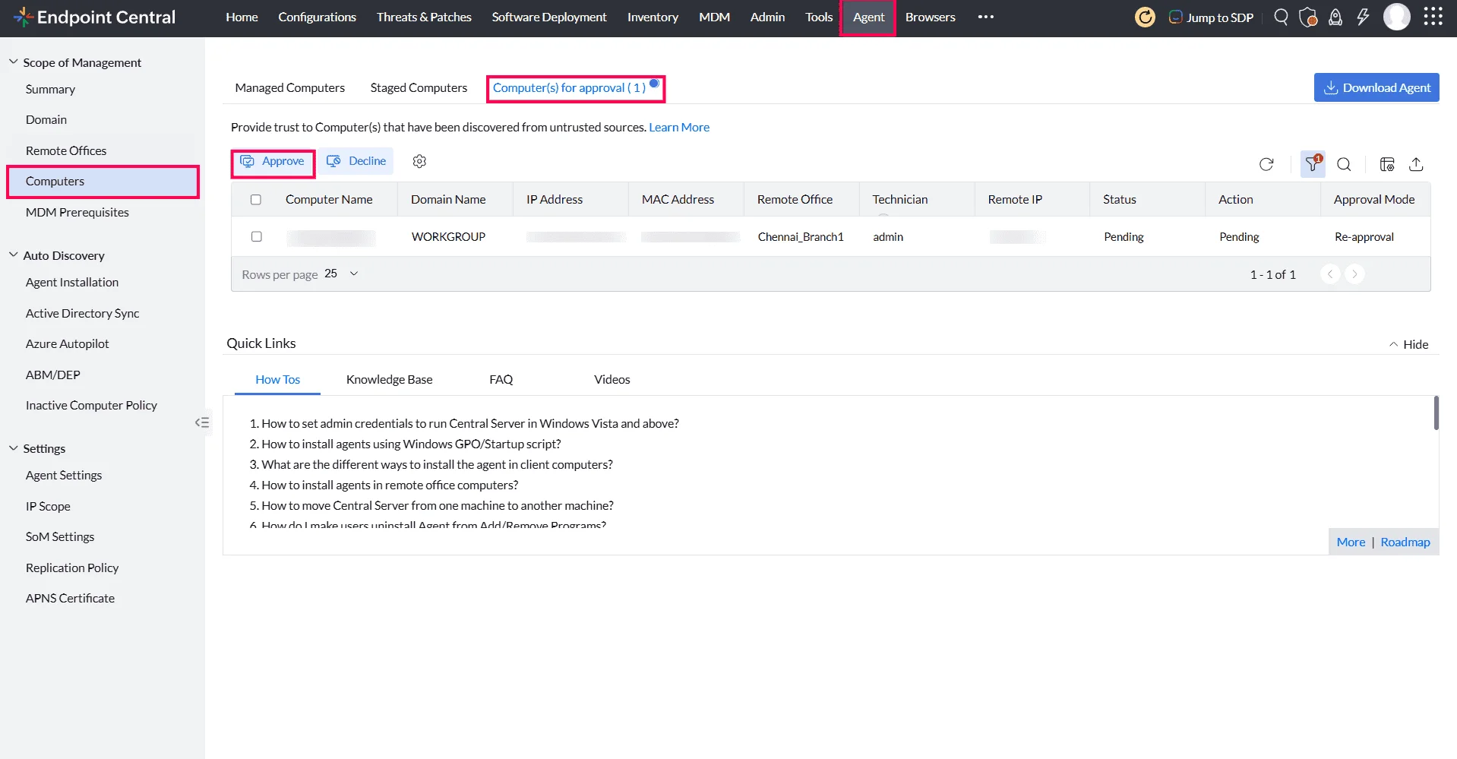This screenshot has height=759, width=1457.
Task: Open Rows per page dropdown
Action: (x=341, y=274)
